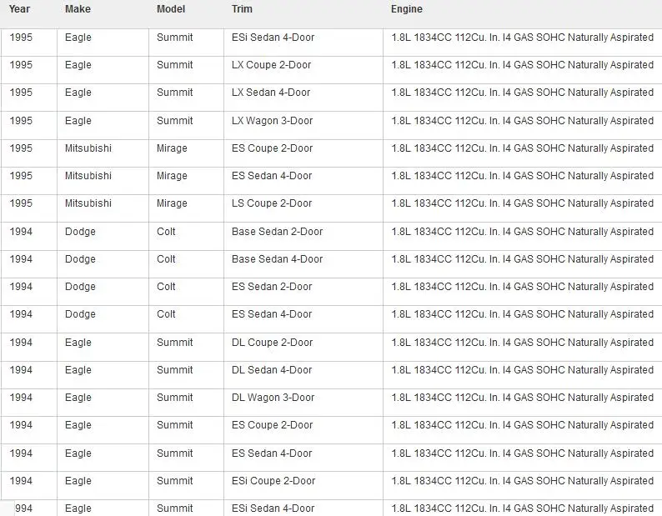
Task: Click Summit in the 1994 ESi Sedan 4-Door row
Action: click(175, 508)
